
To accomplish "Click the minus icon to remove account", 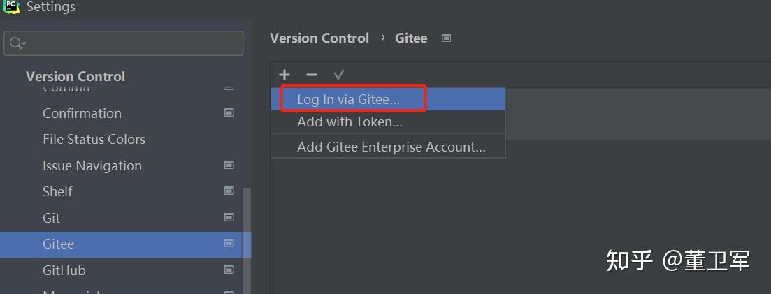I will (x=312, y=75).
